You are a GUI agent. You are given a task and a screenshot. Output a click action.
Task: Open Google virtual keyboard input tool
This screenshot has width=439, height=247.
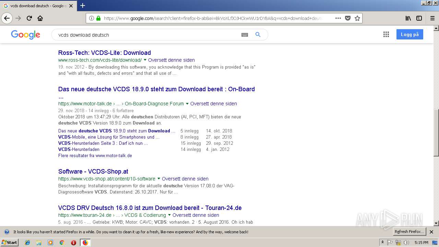(x=245, y=35)
